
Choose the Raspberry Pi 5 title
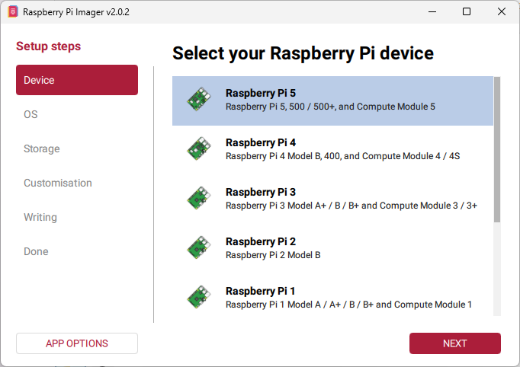pyautogui.click(x=261, y=93)
